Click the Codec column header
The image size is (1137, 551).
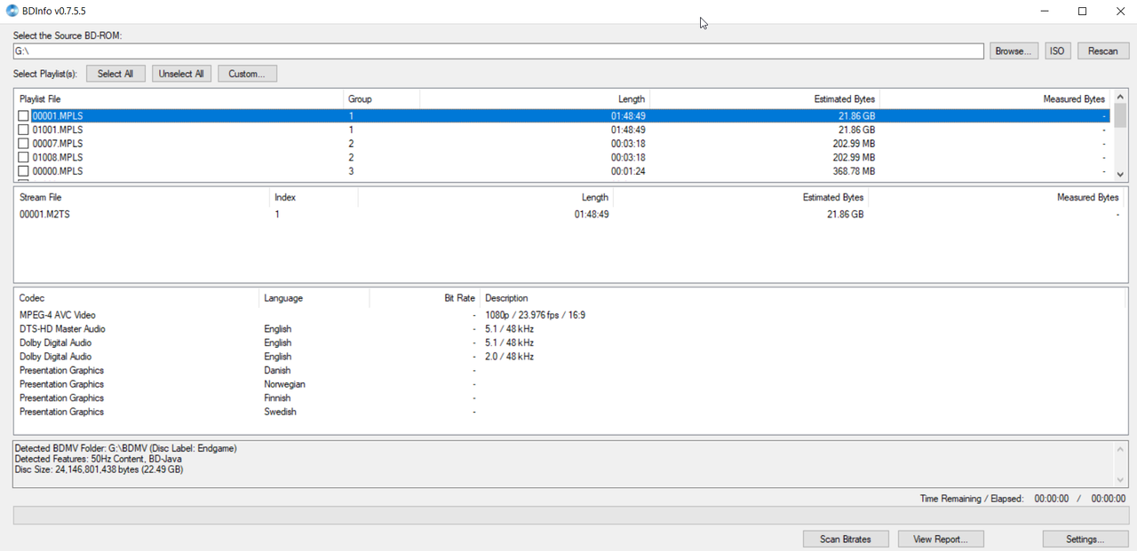[x=137, y=298]
